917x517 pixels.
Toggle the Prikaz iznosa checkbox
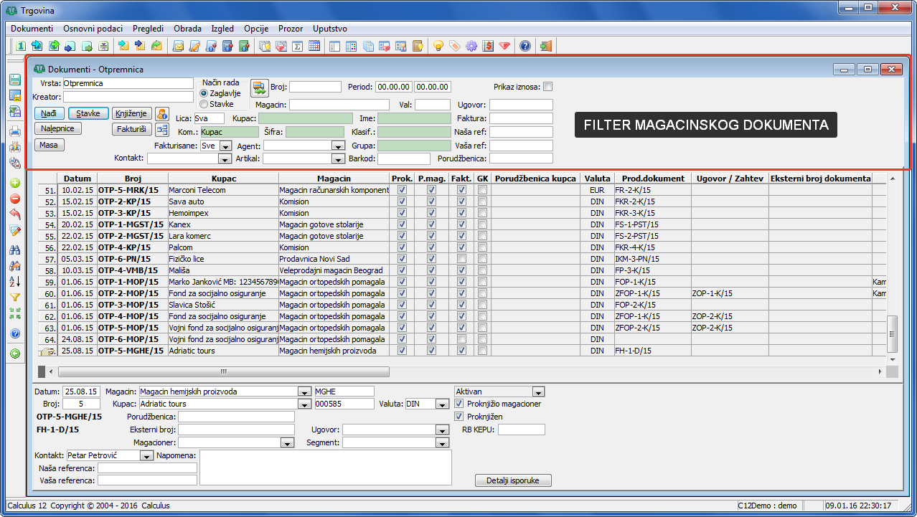(548, 87)
